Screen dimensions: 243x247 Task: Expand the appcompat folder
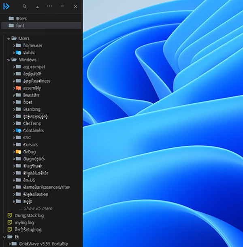pos(14,67)
